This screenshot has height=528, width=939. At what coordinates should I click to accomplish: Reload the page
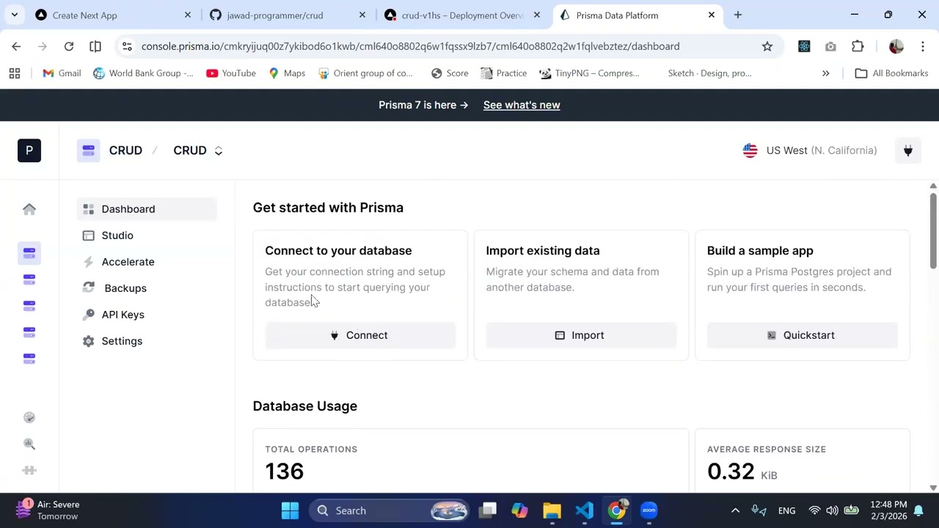69,46
